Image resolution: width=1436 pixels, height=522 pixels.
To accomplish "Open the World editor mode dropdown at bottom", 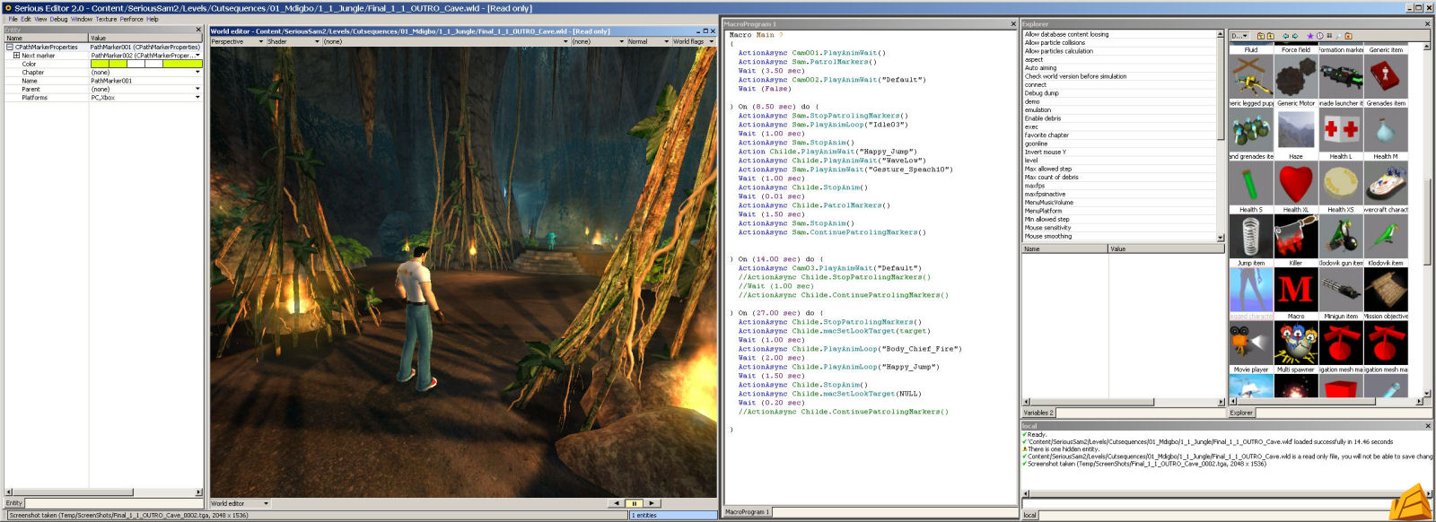I will coord(240,503).
